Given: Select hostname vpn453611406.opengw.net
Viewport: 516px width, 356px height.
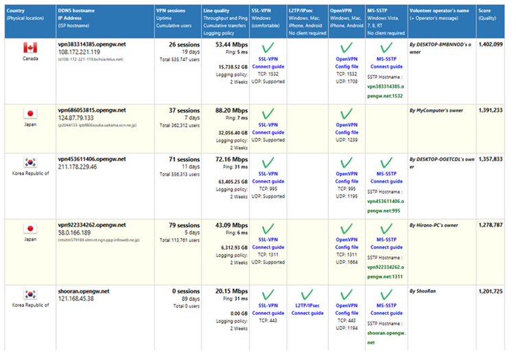Looking at the screenshot, I should click(x=92, y=159).
